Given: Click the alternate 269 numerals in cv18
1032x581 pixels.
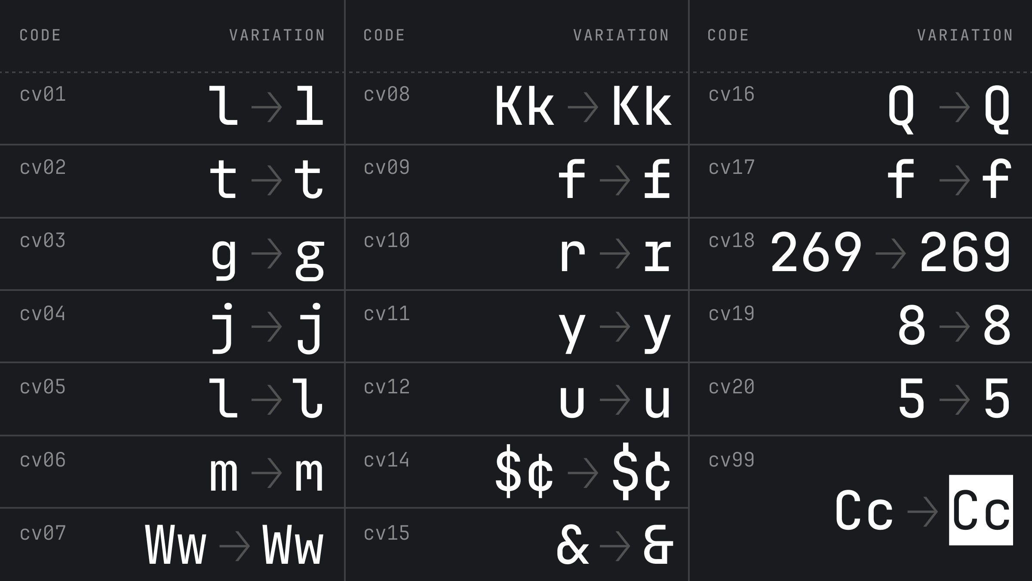Looking at the screenshot, I should [964, 253].
